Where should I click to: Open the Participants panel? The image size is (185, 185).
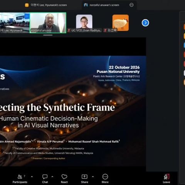tap(20, 179)
